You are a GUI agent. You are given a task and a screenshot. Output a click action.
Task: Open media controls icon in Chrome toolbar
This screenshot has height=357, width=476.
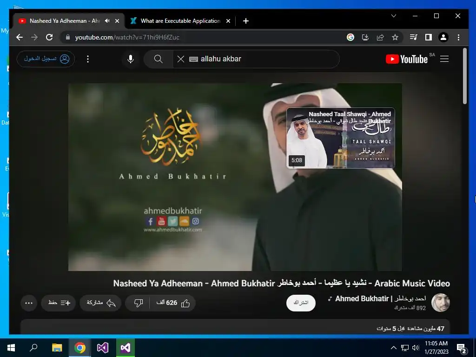(413, 37)
